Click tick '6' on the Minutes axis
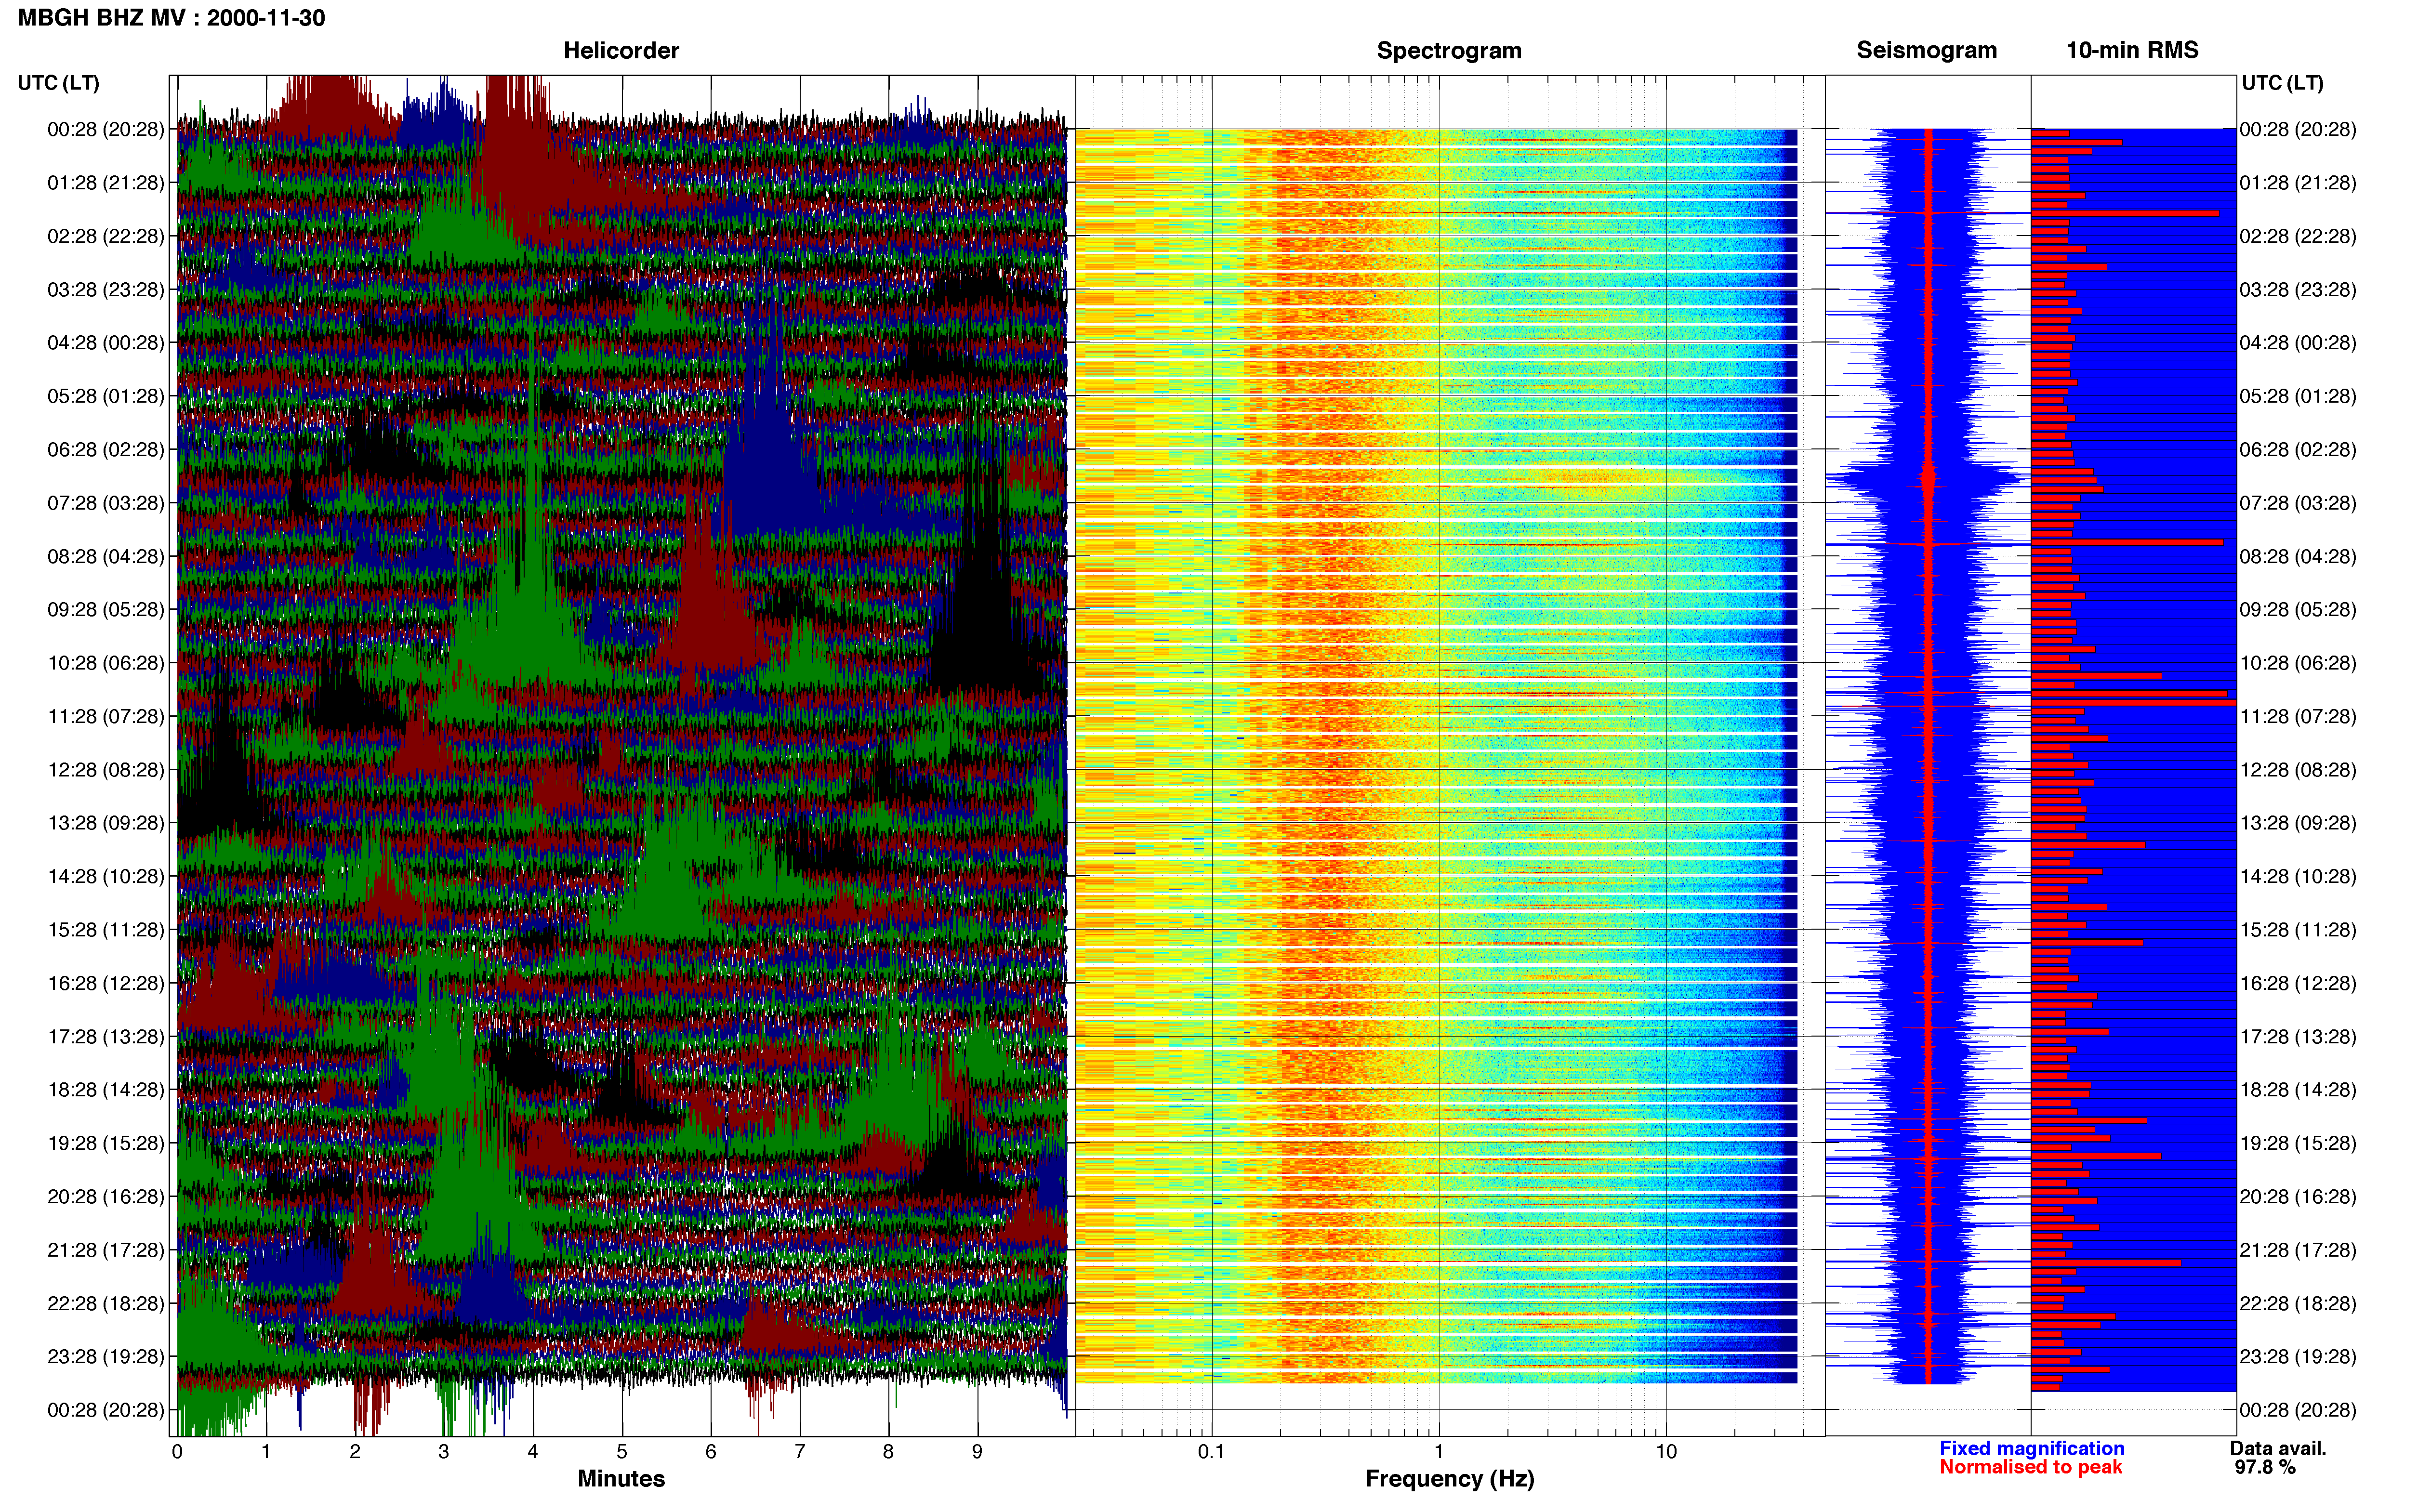The image size is (2418, 1512). tap(711, 1452)
